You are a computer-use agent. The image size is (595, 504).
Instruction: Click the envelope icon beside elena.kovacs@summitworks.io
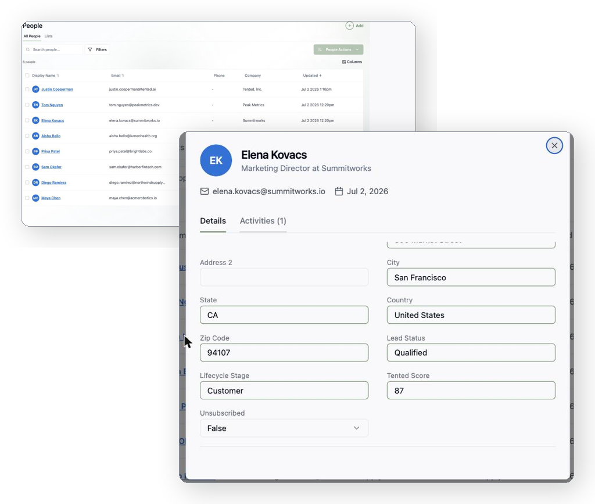(x=205, y=191)
